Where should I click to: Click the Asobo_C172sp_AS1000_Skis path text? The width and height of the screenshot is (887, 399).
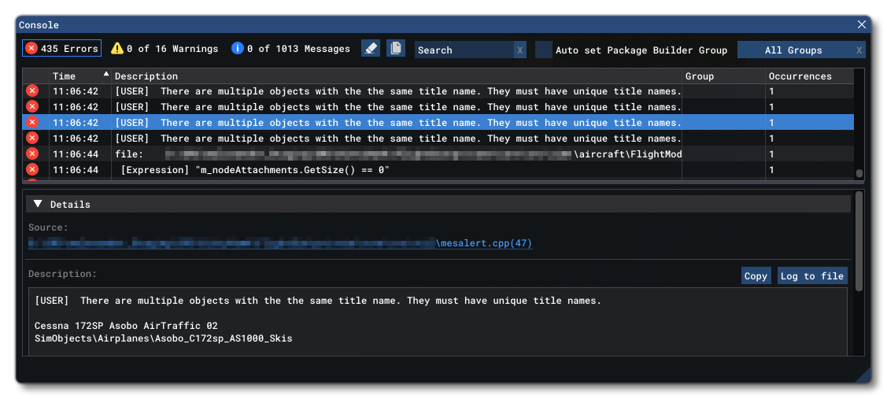(164, 338)
